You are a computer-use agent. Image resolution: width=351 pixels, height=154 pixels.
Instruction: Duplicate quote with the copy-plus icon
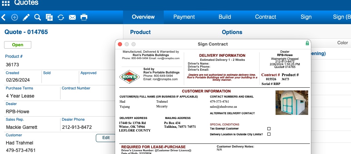tap(49, 17)
